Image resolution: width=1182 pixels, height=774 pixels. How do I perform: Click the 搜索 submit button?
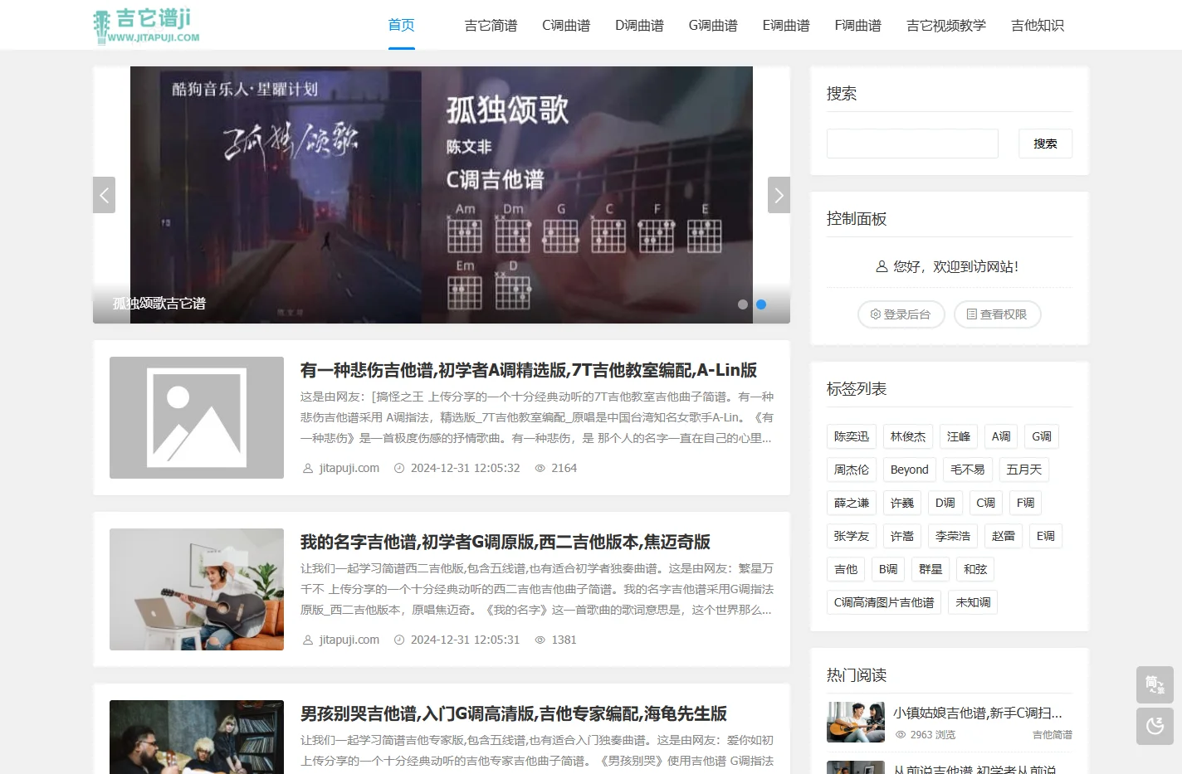click(x=1045, y=144)
